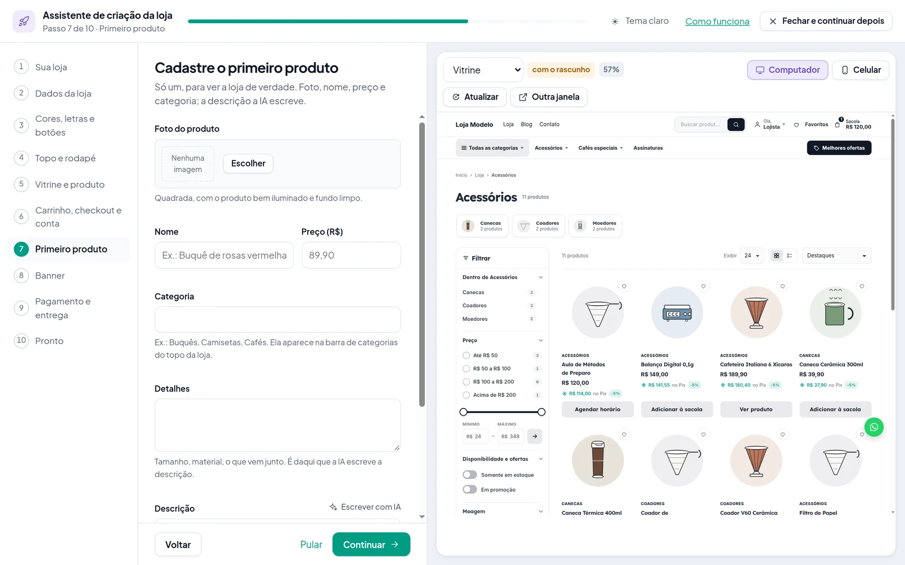The height and width of the screenshot is (565, 905).
Task: Click the Nome input field
Action: pyautogui.click(x=224, y=255)
